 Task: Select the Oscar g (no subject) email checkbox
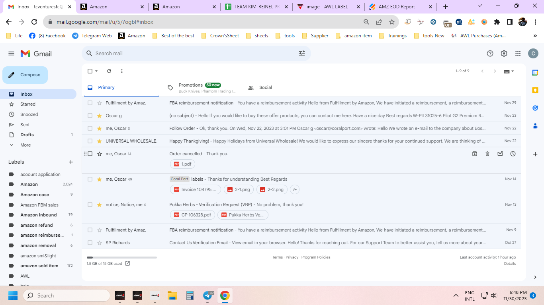(90, 116)
